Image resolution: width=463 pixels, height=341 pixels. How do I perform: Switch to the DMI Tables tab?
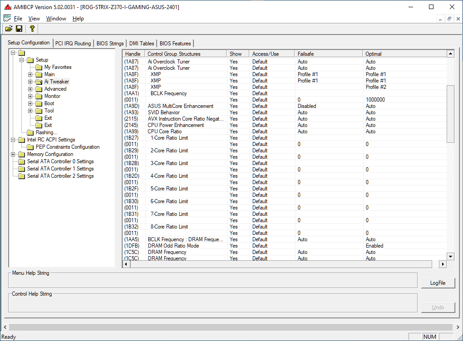coord(142,44)
